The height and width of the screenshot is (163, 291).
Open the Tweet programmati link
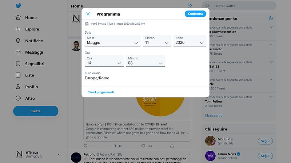[x=101, y=92]
